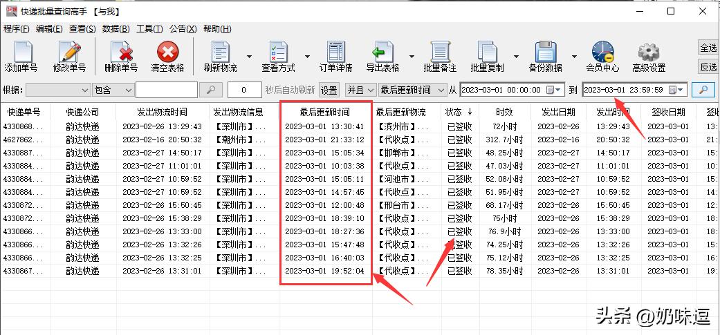Click the blue magnifier search button at far right
The height and width of the screenshot is (335, 720).
pos(703,90)
